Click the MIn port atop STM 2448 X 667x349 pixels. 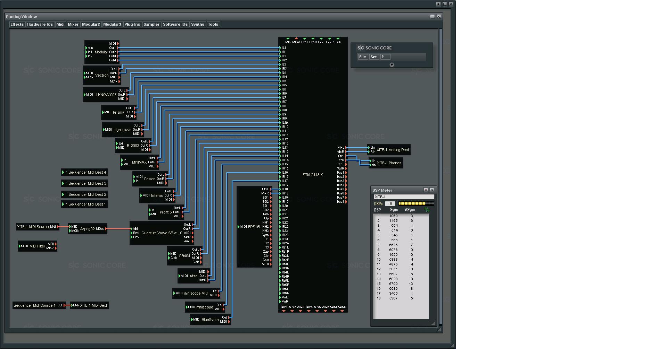[x=288, y=39]
